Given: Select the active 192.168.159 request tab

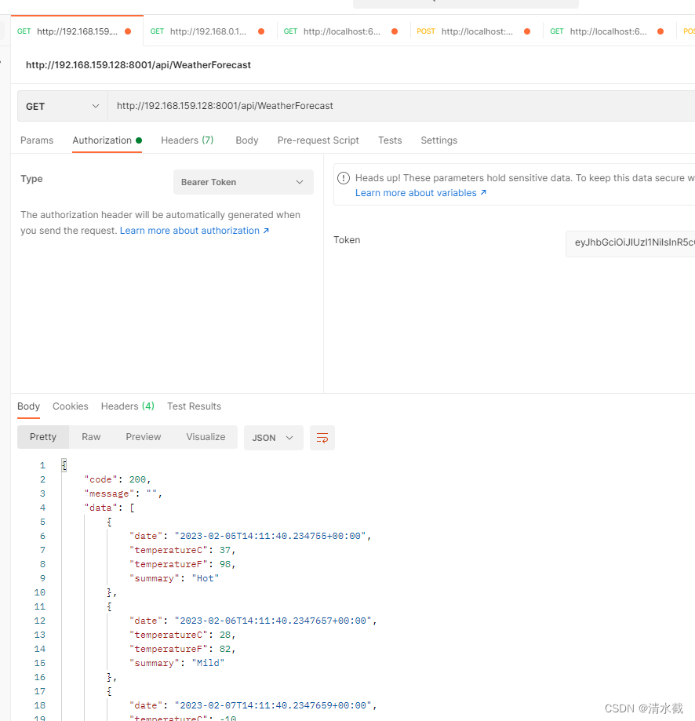Looking at the screenshot, I should point(77,31).
